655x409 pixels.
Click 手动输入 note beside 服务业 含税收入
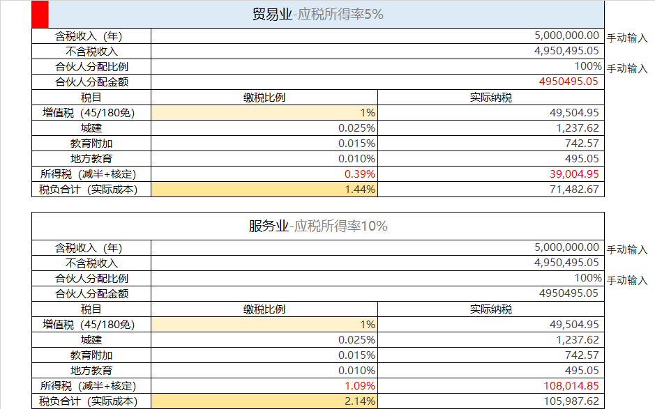pyautogui.click(x=627, y=249)
